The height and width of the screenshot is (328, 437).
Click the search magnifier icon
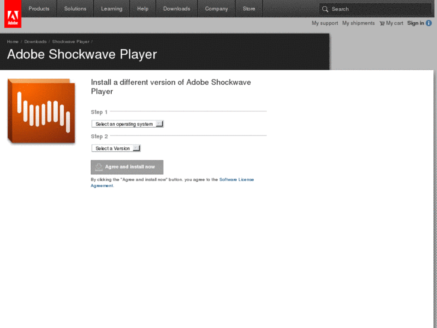[x=325, y=9]
